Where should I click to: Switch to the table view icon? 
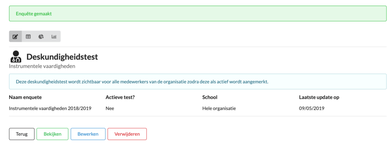click(x=28, y=36)
